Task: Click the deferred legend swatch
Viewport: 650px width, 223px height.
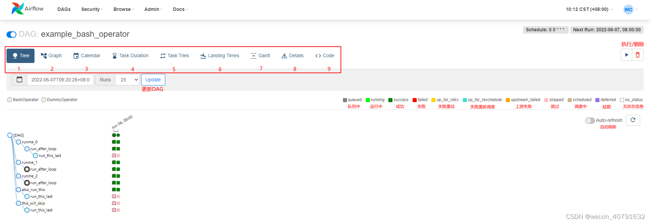Action: (597, 100)
